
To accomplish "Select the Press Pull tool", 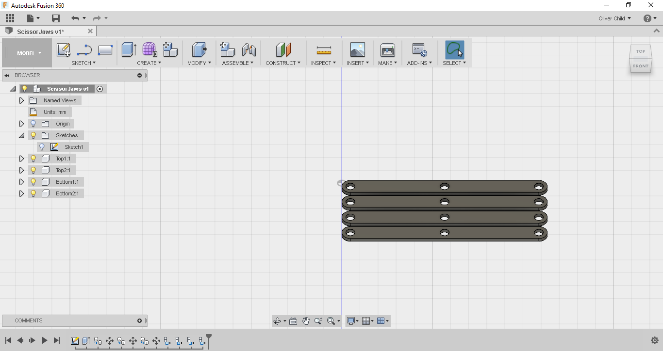I will point(199,49).
